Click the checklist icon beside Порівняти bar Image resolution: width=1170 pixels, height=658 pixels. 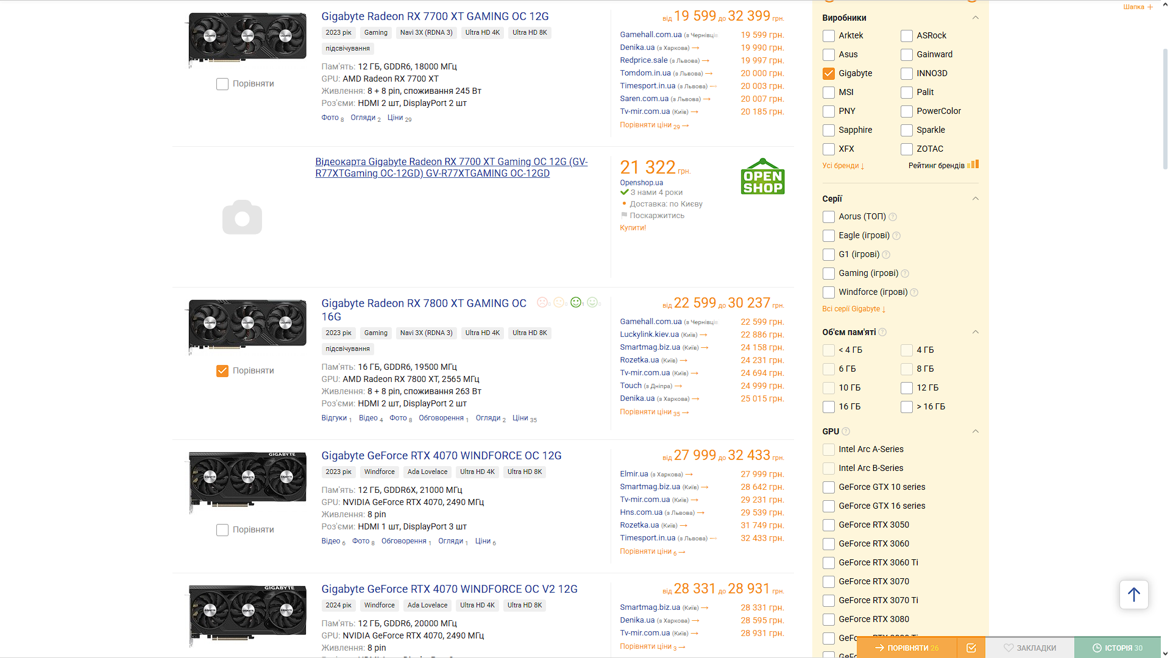coord(971,648)
